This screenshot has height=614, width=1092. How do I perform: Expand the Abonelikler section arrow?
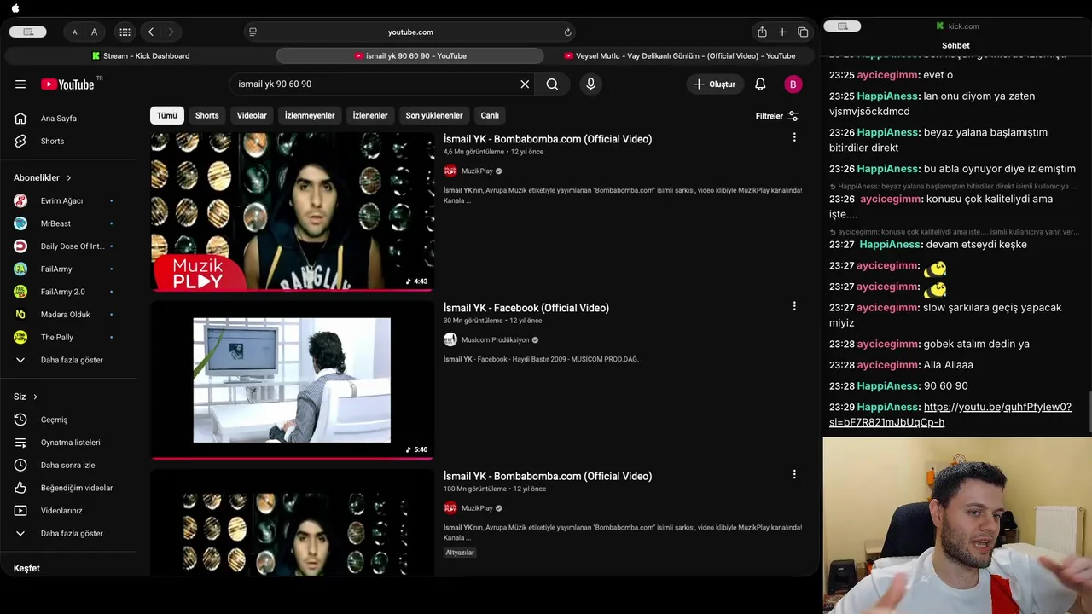click(x=68, y=177)
